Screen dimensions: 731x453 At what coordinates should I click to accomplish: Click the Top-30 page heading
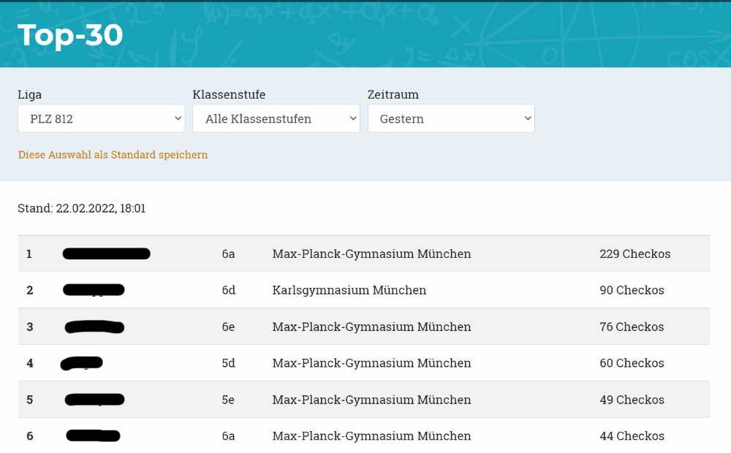pyautogui.click(x=70, y=35)
